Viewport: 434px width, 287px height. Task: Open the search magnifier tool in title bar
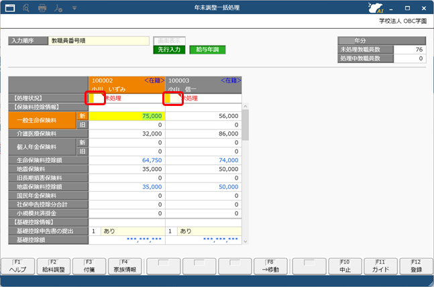25,8
